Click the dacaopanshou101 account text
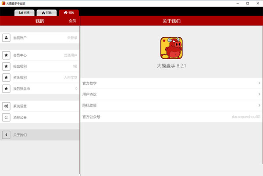The image size is (263, 176). click(246, 117)
